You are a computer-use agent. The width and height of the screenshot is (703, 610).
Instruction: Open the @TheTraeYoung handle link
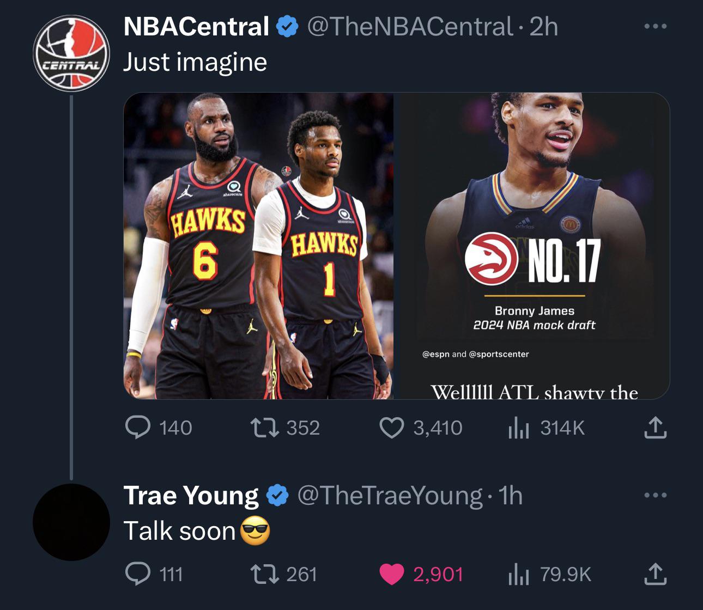point(390,495)
